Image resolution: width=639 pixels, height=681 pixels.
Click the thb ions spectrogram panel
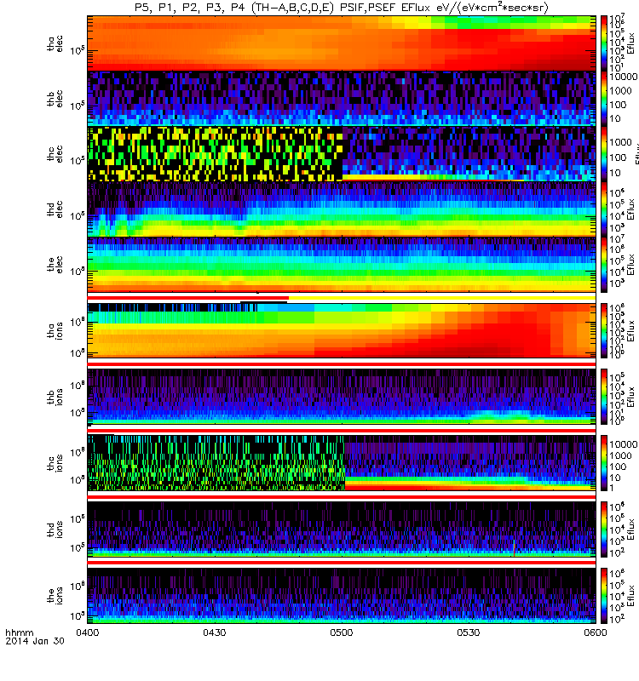tap(342, 397)
